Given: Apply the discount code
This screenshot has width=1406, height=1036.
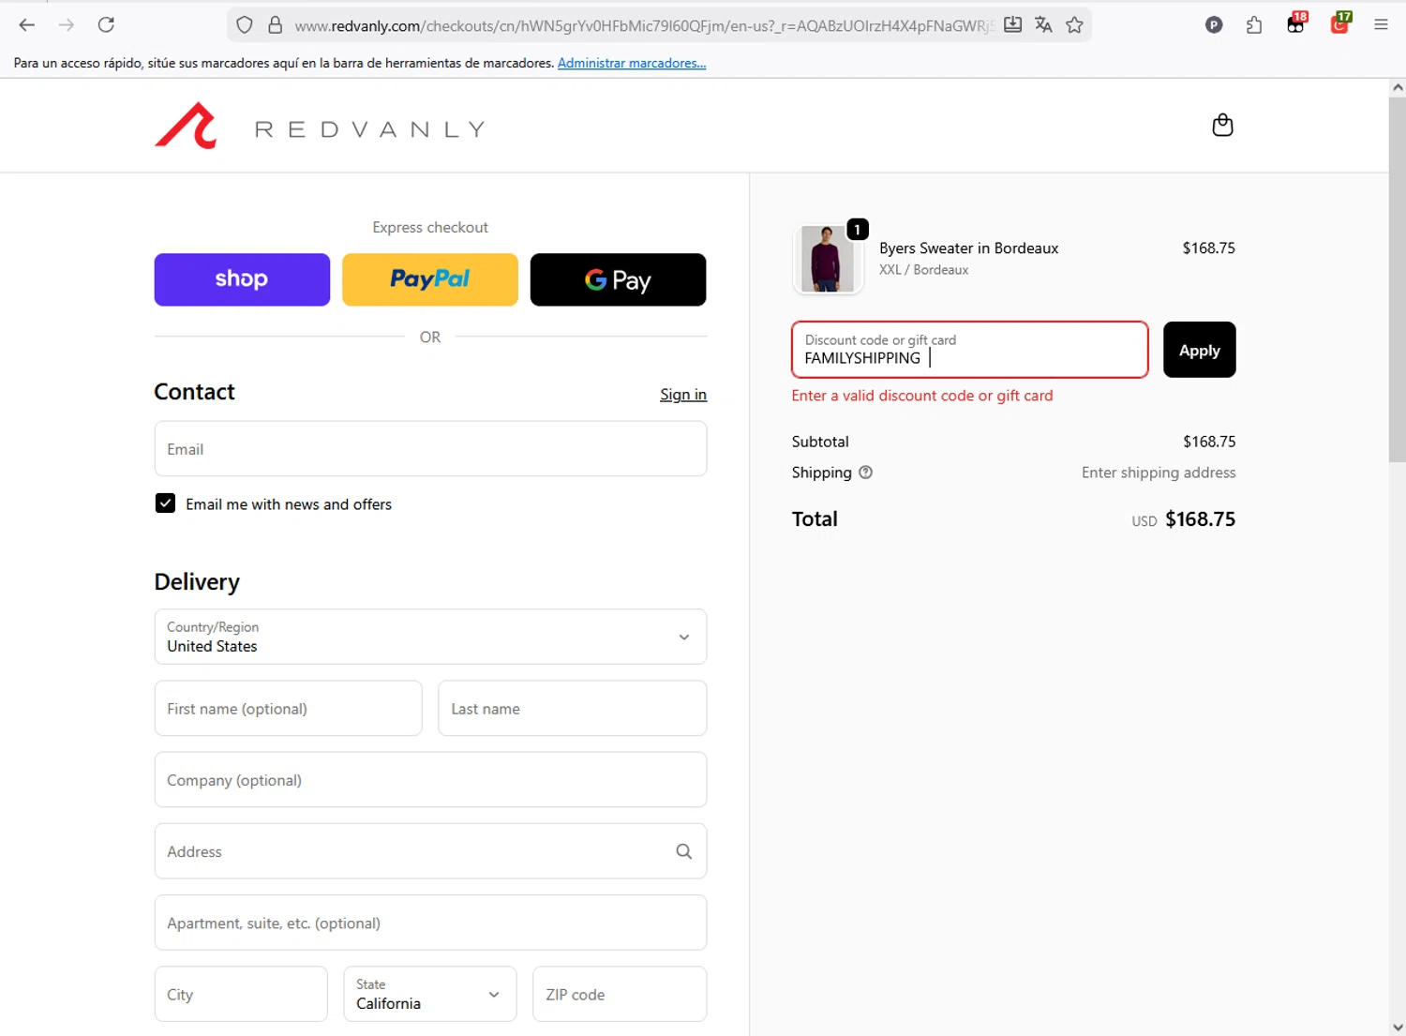Looking at the screenshot, I should [1199, 350].
